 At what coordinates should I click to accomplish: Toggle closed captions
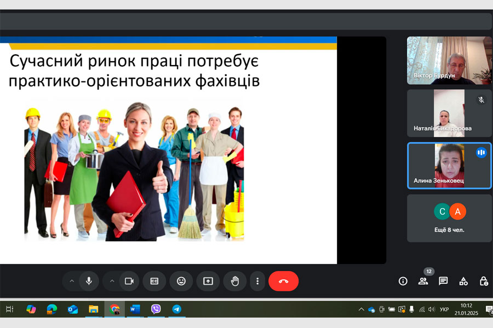click(x=154, y=281)
